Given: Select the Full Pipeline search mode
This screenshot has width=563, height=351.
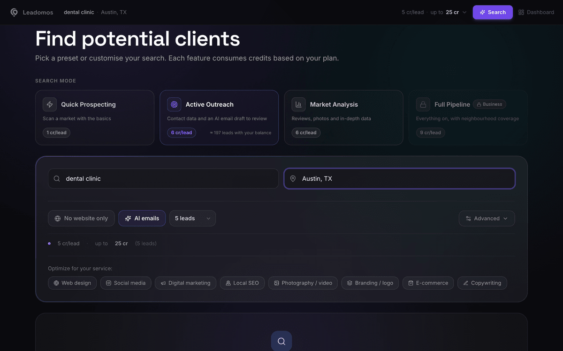Looking at the screenshot, I should 468,117.
